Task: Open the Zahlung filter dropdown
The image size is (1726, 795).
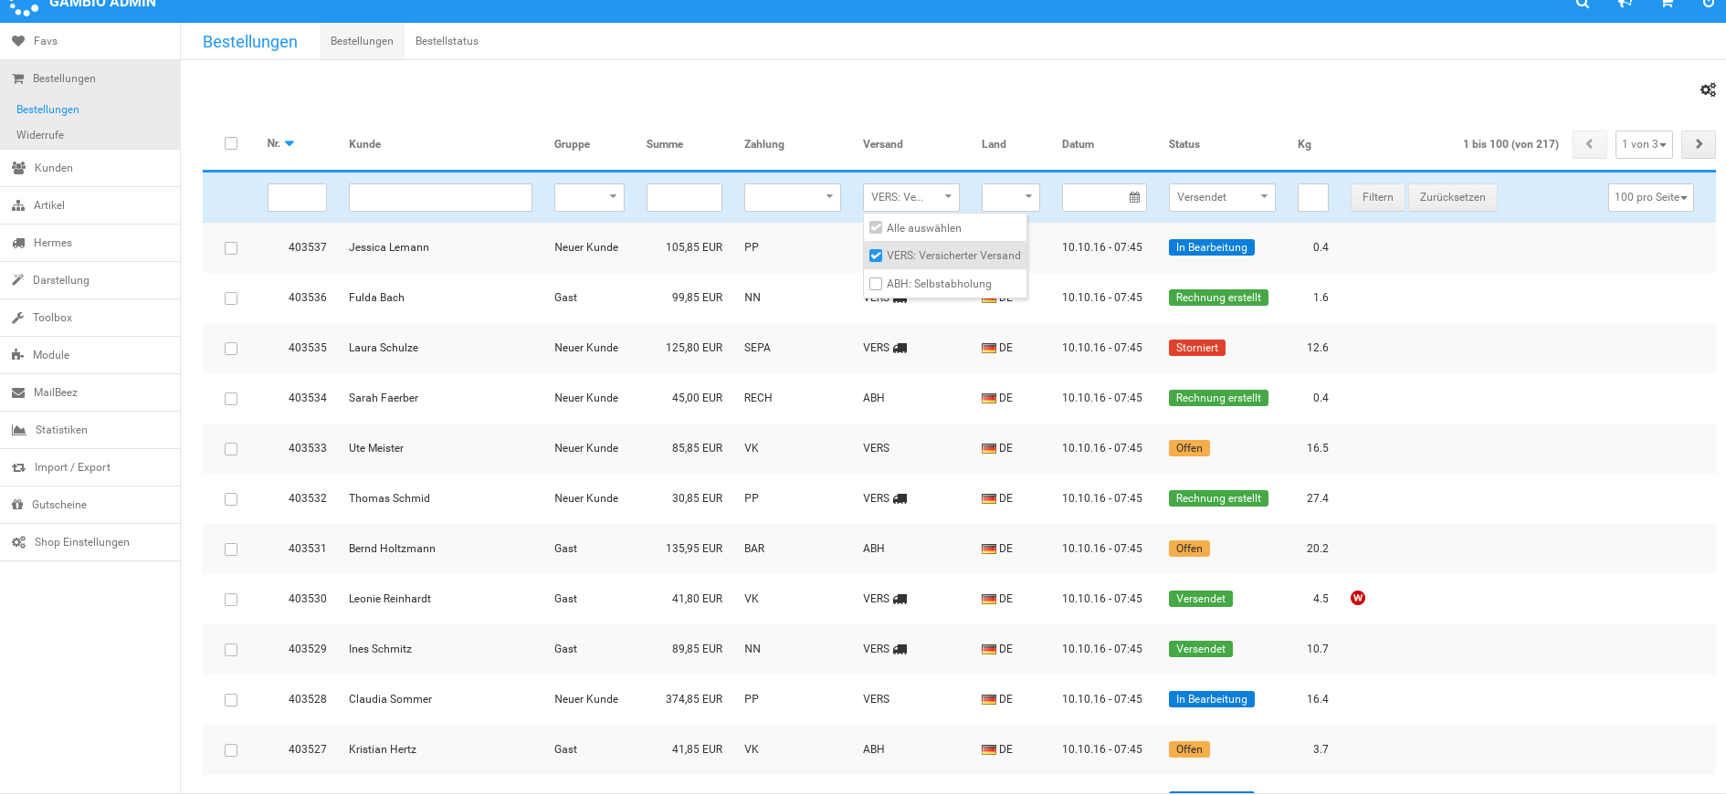Action: (792, 197)
